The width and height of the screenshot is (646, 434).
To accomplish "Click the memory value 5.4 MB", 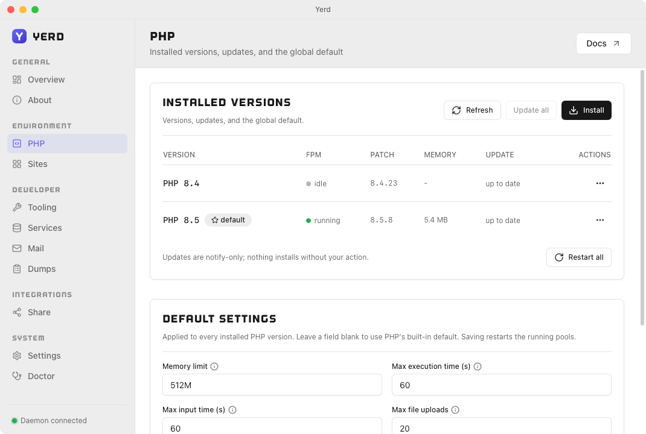I will [x=436, y=220].
